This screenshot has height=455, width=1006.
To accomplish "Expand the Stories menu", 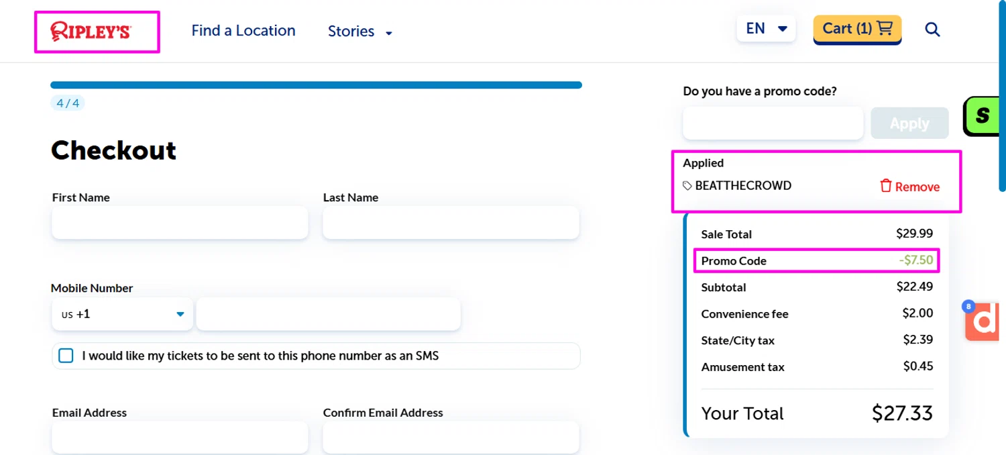I will coord(360,32).
